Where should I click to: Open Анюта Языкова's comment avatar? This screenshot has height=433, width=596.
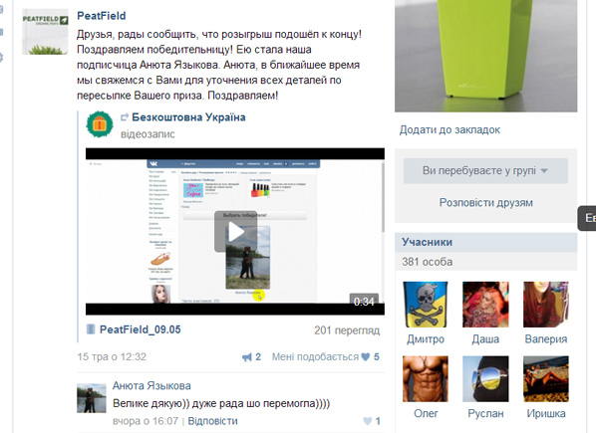point(92,398)
